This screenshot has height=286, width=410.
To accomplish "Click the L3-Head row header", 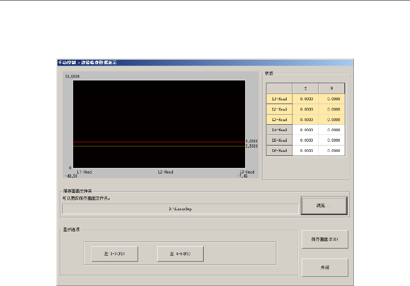I will pyautogui.click(x=279, y=120).
